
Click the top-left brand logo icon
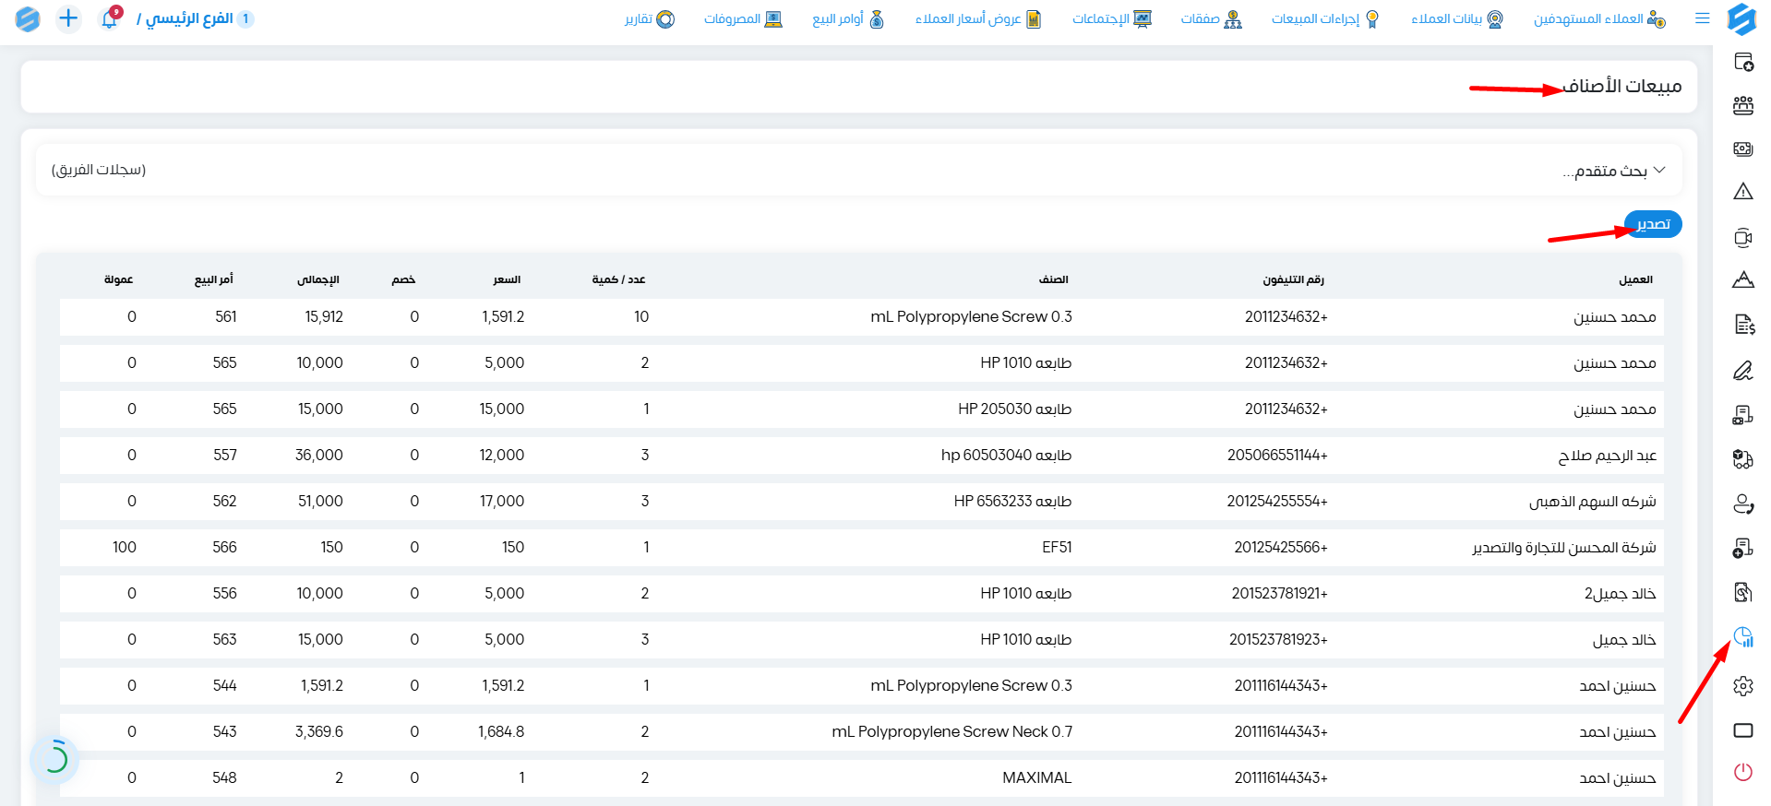(x=28, y=19)
